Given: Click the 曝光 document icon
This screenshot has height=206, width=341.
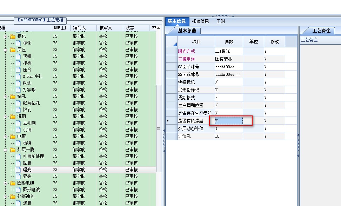Looking at the screenshot, I should coord(19,170).
